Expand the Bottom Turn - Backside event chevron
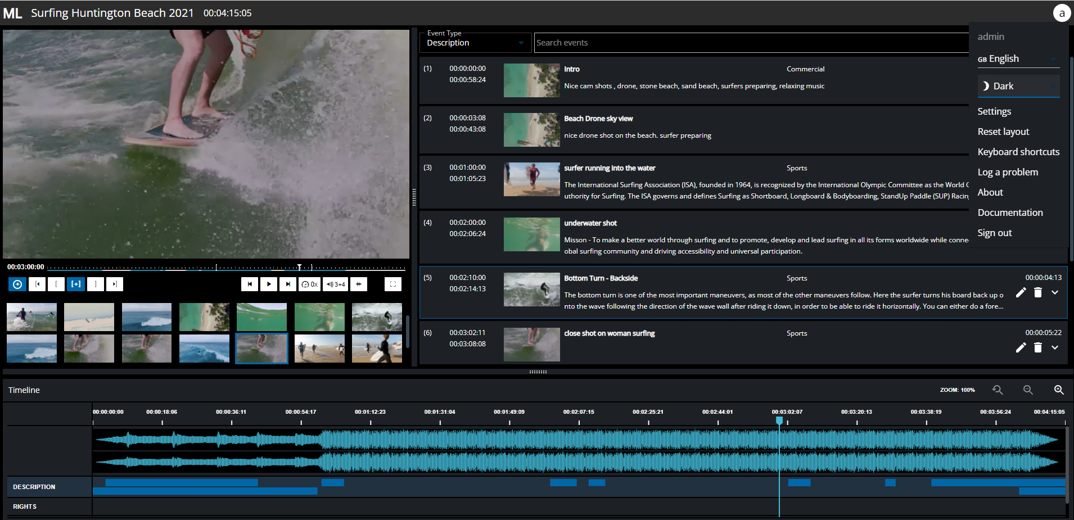Image resolution: width=1074 pixels, height=520 pixels. click(1055, 292)
